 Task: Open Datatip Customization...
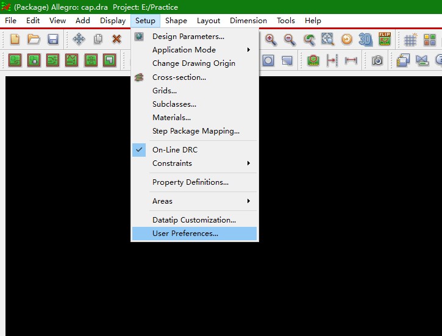click(194, 220)
